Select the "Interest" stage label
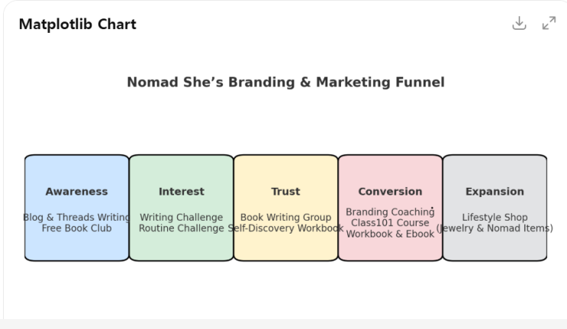This screenshot has width=567, height=329. [x=182, y=192]
